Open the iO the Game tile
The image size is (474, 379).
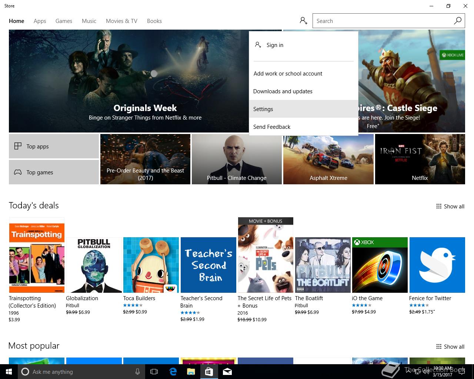tap(380, 265)
